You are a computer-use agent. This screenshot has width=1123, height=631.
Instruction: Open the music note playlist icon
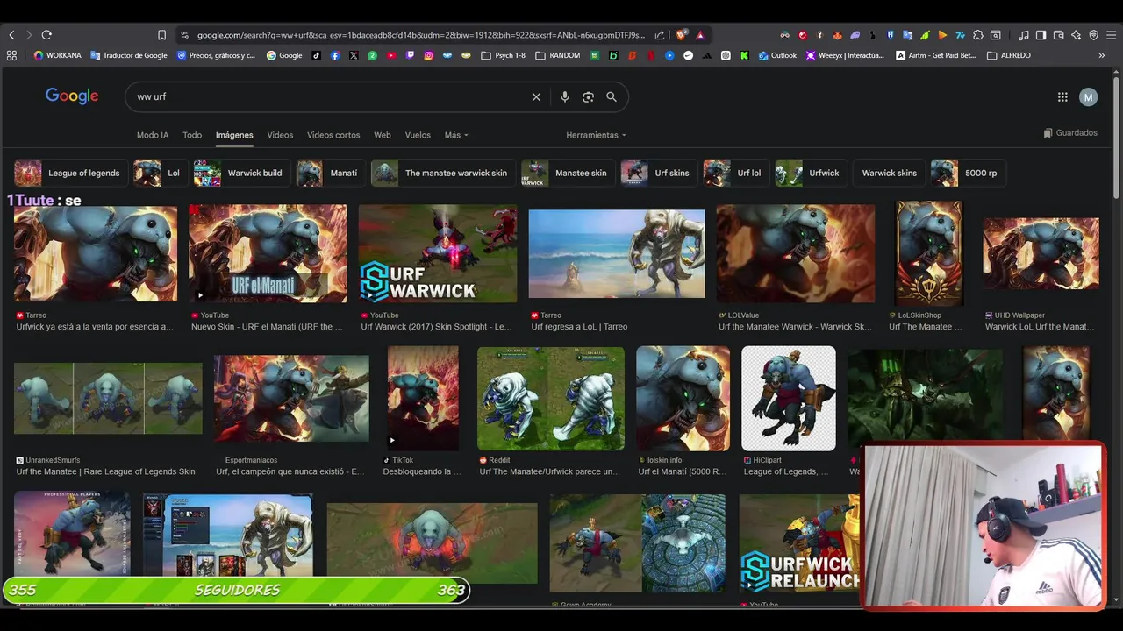[1024, 35]
